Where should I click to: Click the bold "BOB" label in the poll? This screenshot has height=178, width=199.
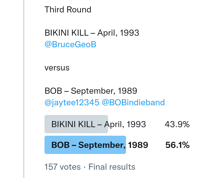(x=61, y=145)
